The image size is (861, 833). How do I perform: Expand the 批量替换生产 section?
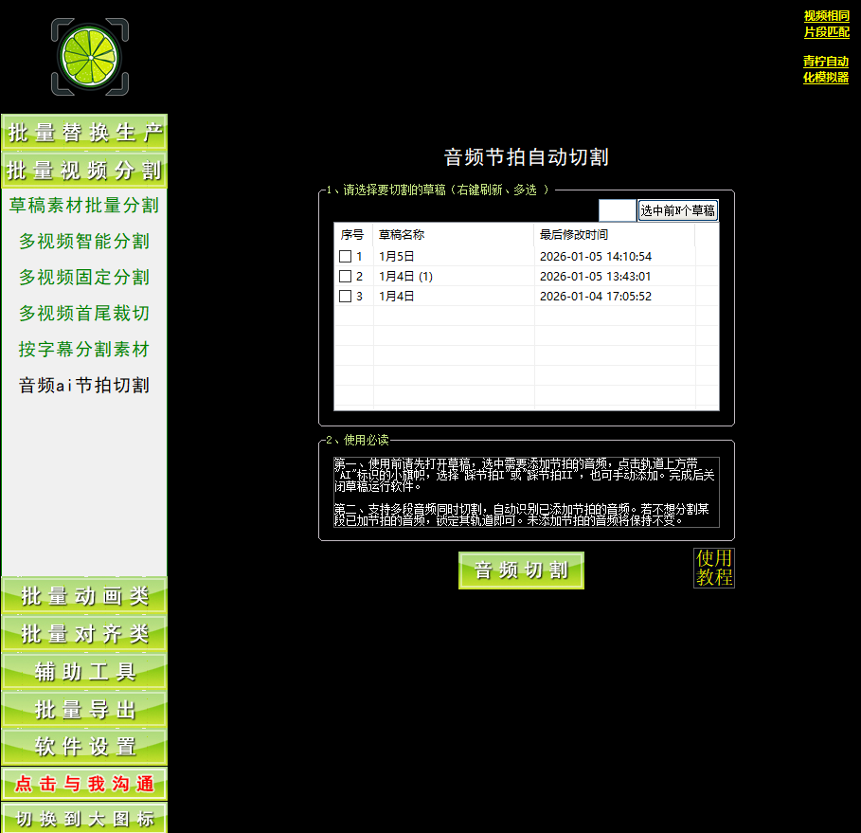84,133
